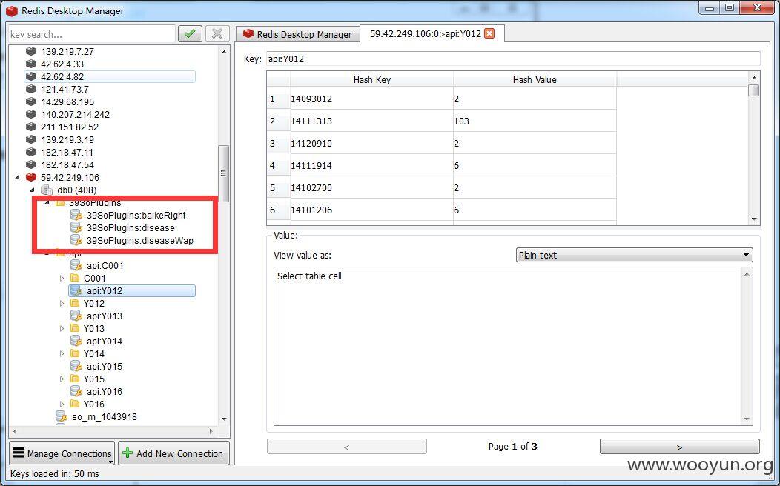
Task: Go to next page of hash entries
Action: [x=679, y=447]
